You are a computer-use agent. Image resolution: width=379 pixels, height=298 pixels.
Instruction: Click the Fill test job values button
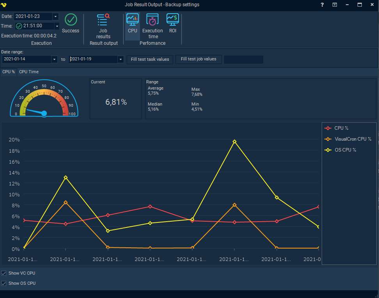coord(198,59)
